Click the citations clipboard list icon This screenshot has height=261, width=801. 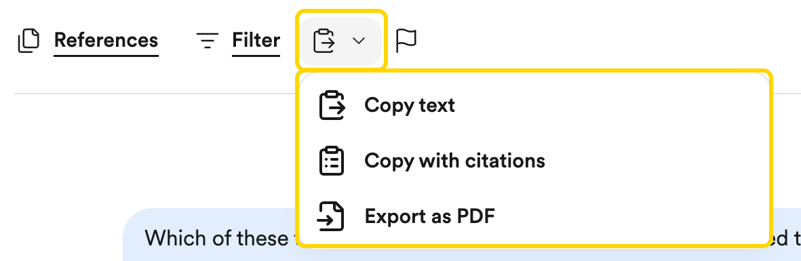pos(332,161)
